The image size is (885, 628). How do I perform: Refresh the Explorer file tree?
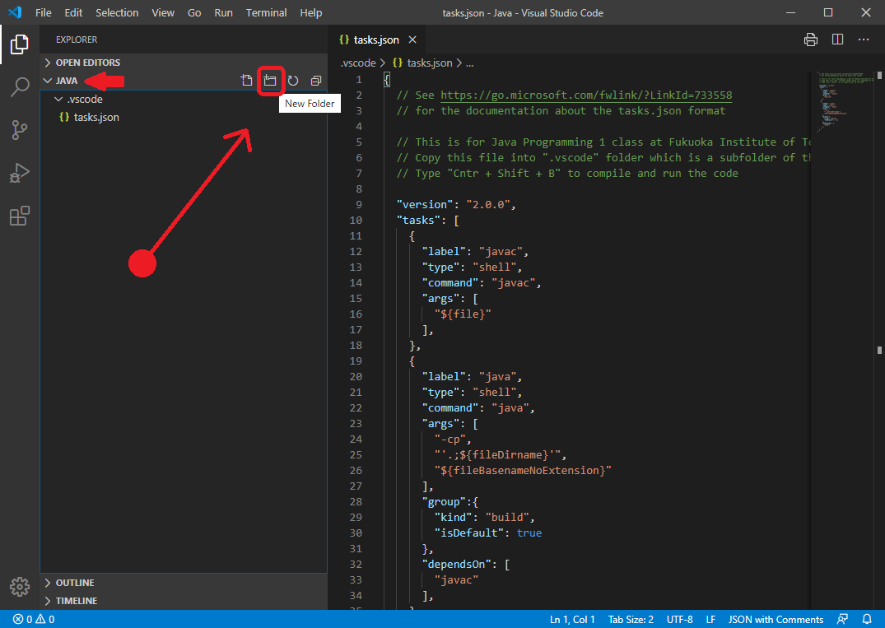pos(293,81)
